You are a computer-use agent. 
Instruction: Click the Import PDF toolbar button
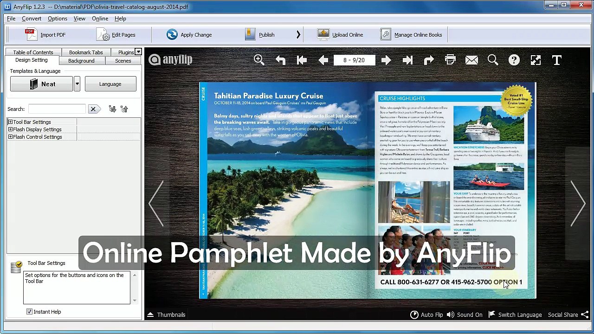point(45,35)
